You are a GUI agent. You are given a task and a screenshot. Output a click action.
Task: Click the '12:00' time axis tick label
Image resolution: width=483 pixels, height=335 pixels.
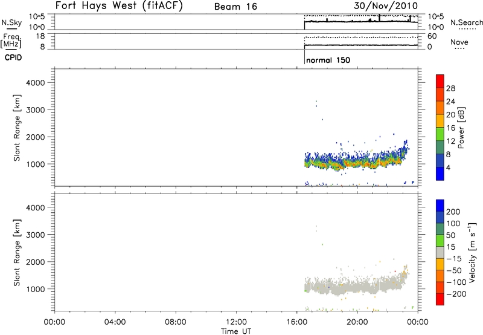(236, 322)
